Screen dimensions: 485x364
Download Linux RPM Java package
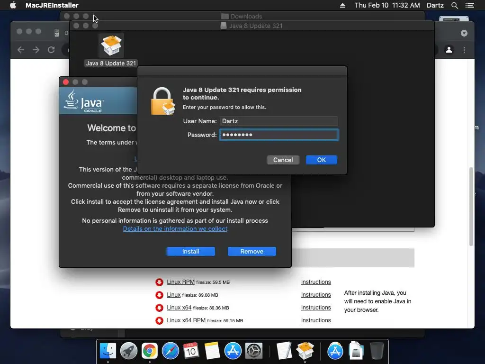(180, 282)
